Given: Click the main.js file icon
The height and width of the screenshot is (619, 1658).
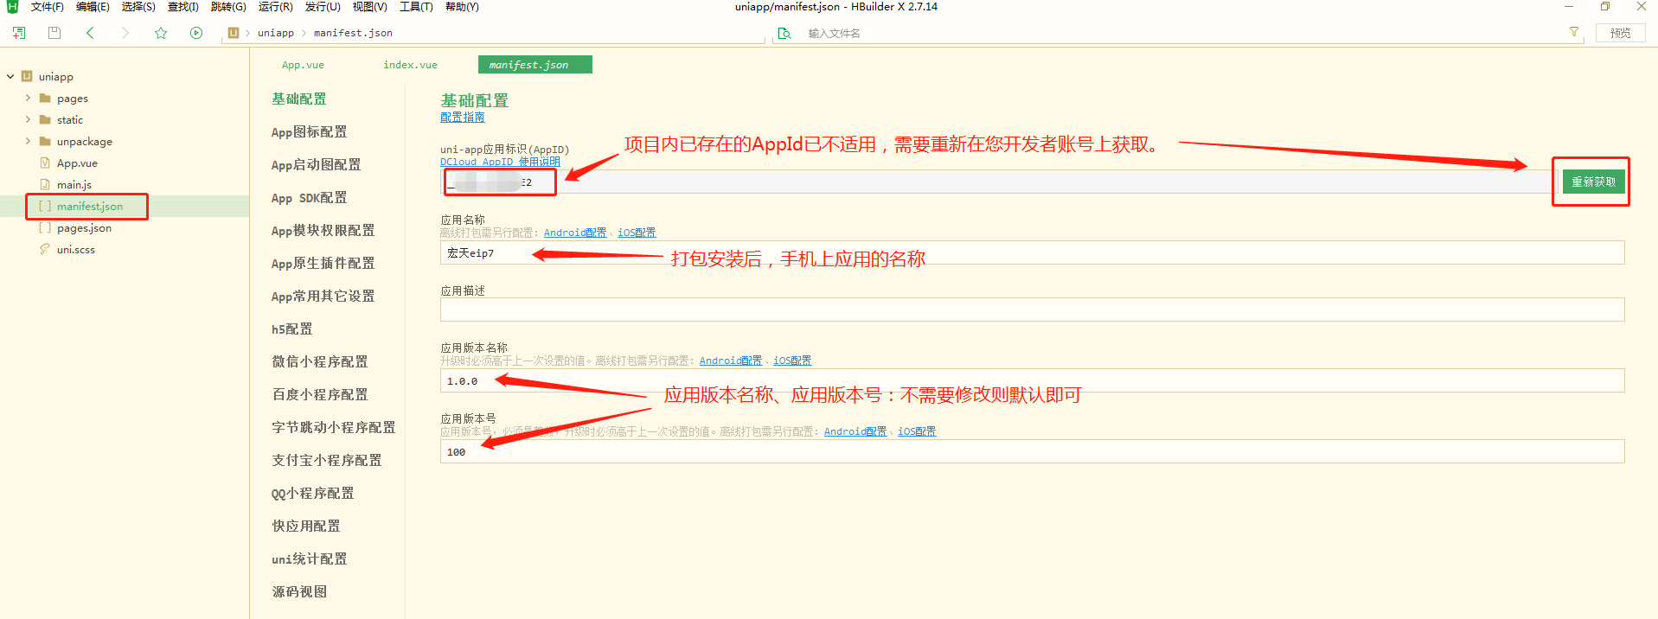Looking at the screenshot, I should (x=45, y=184).
